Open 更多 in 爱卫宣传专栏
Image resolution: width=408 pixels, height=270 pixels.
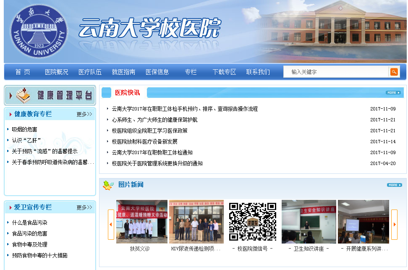click(x=84, y=207)
